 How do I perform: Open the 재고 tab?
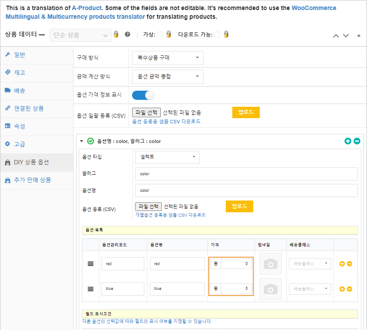(20, 72)
